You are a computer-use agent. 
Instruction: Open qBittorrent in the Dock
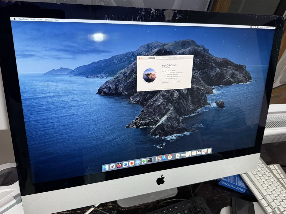[138, 162]
